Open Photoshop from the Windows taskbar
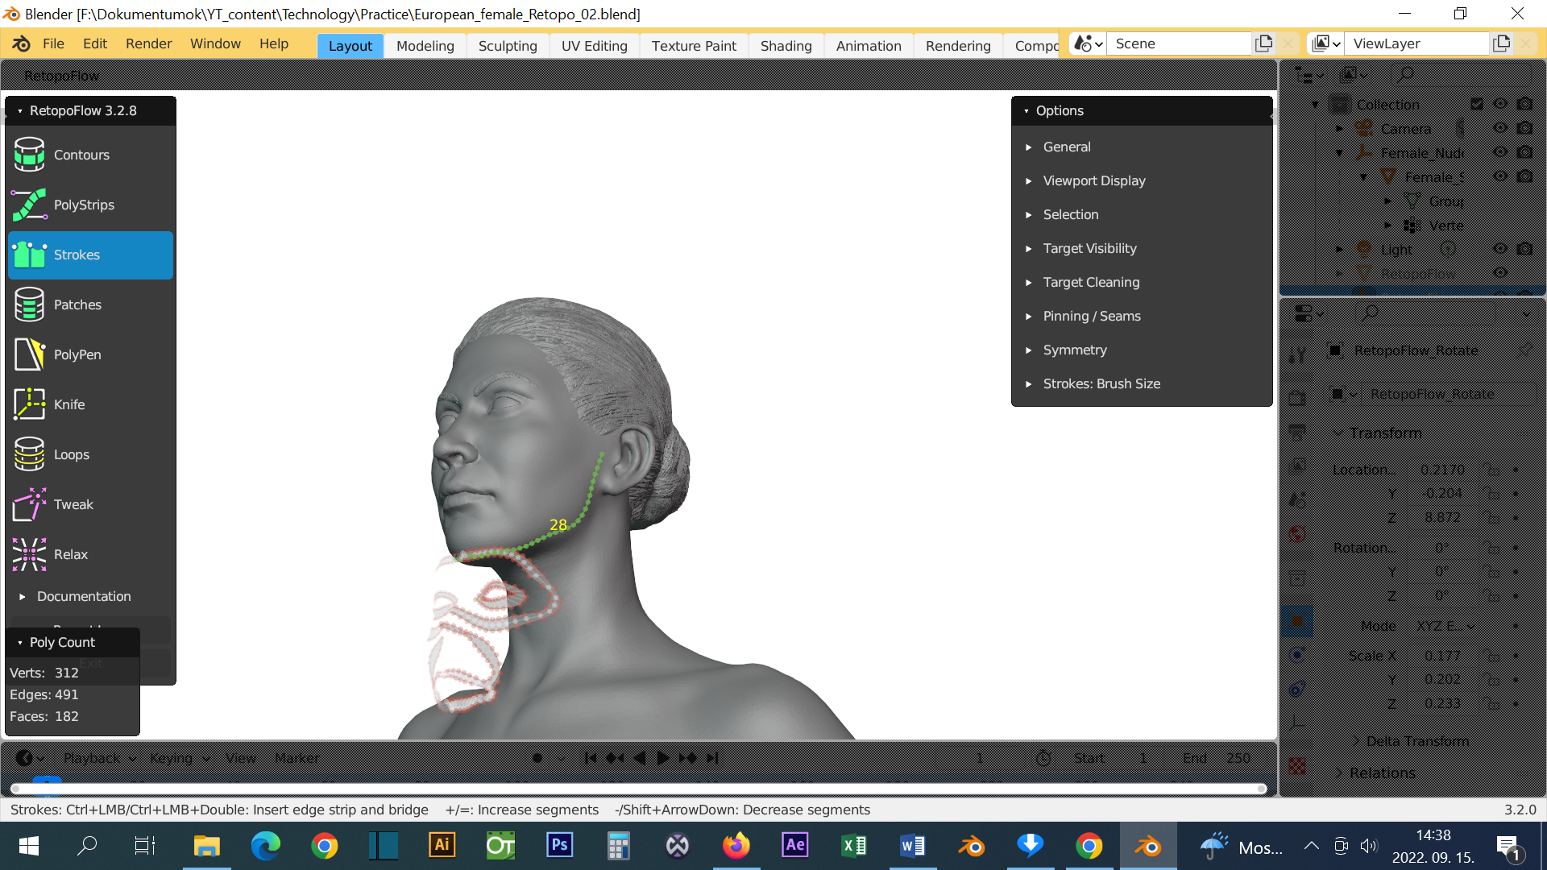Viewport: 1547px width, 870px height. point(559,845)
